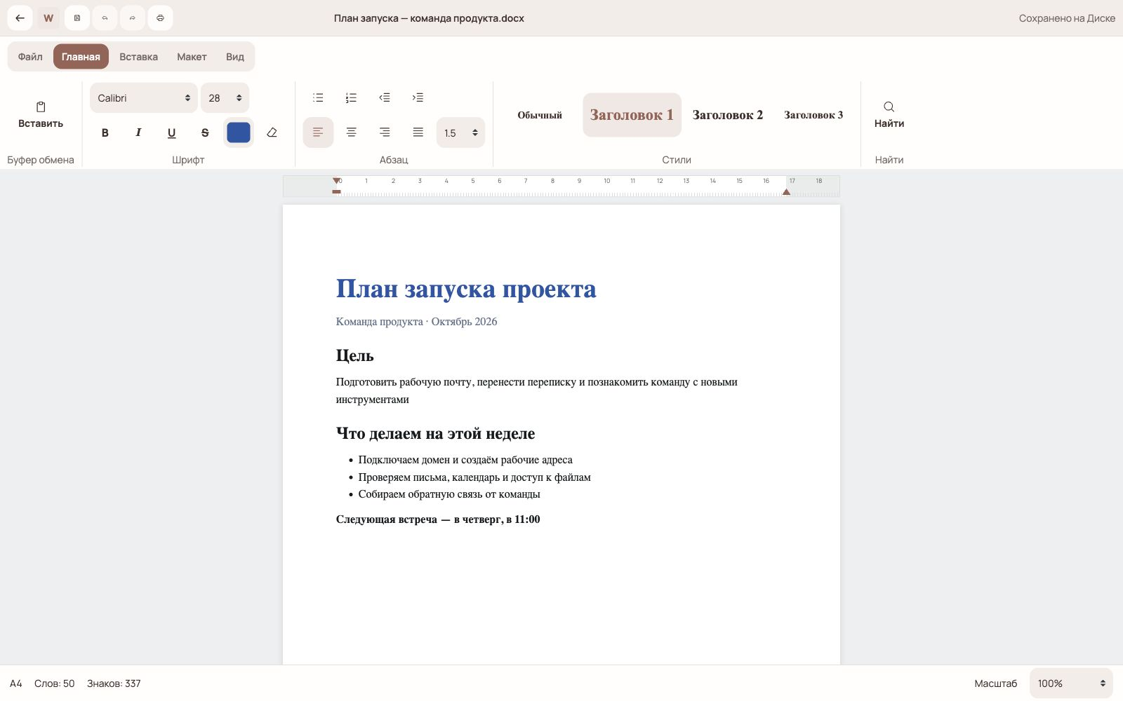Apply the Заголовок 1 style
The height and width of the screenshot is (701, 1123).
tap(632, 115)
